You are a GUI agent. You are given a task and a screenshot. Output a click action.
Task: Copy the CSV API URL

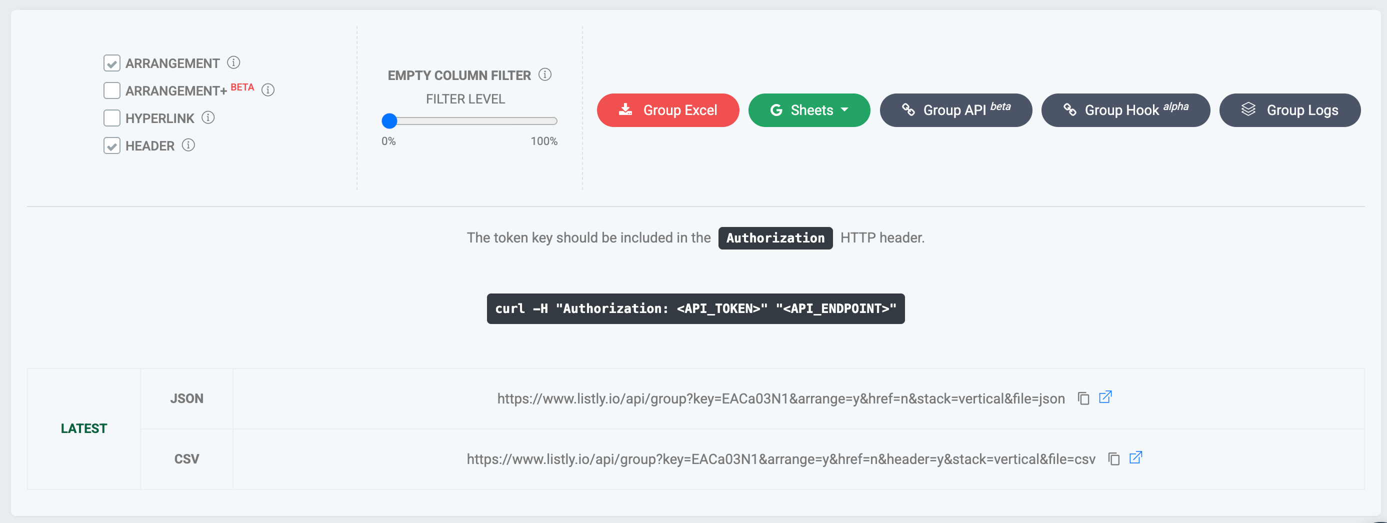[x=1113, y=458]
